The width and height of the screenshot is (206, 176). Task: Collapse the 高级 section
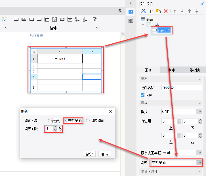tap(199, 104)
